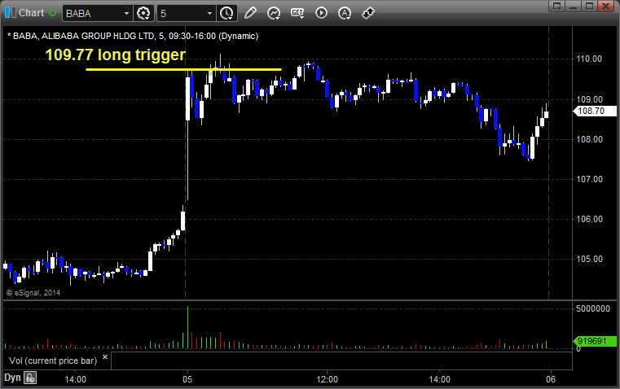Click the 05 date label on time axis

(x=187, y=379)
